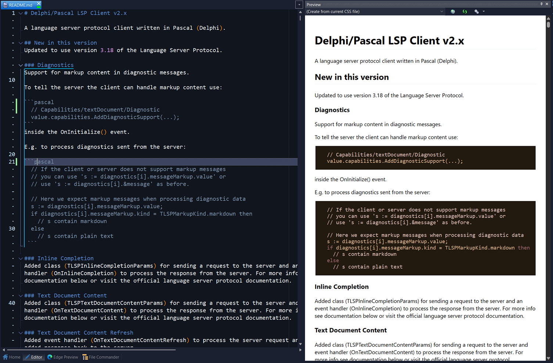The image size is (553, 363).
Task: Collapse the '### Inline Completion' fold
Action: [x=21, y=259]
